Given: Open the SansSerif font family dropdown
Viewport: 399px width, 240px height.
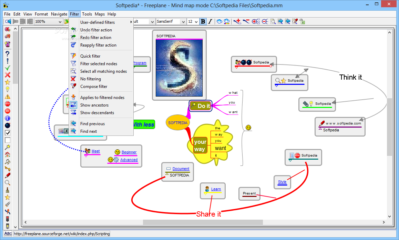Looking at the screenshot, I should pyautogui.click(x=183, y=22).
